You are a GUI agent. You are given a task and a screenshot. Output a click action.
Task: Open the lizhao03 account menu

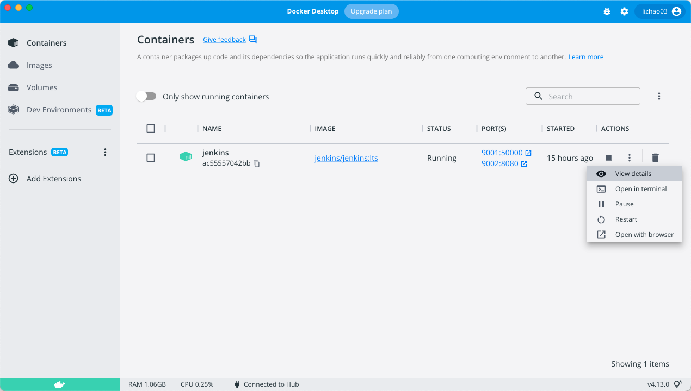[659, 11]
